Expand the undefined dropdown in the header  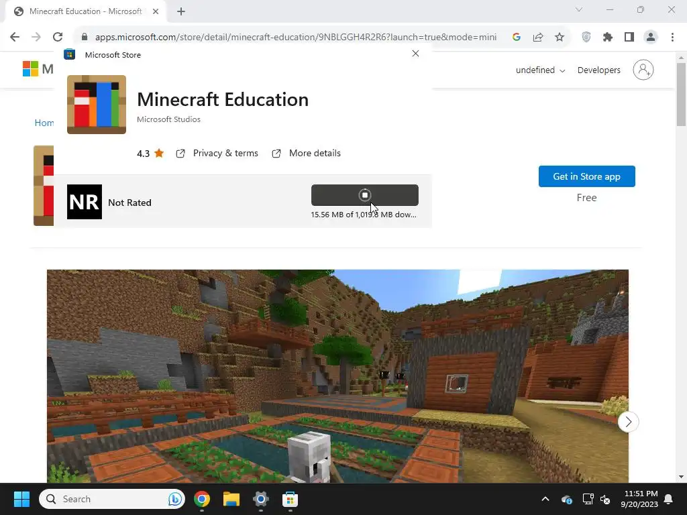click(x=540, y=70)
